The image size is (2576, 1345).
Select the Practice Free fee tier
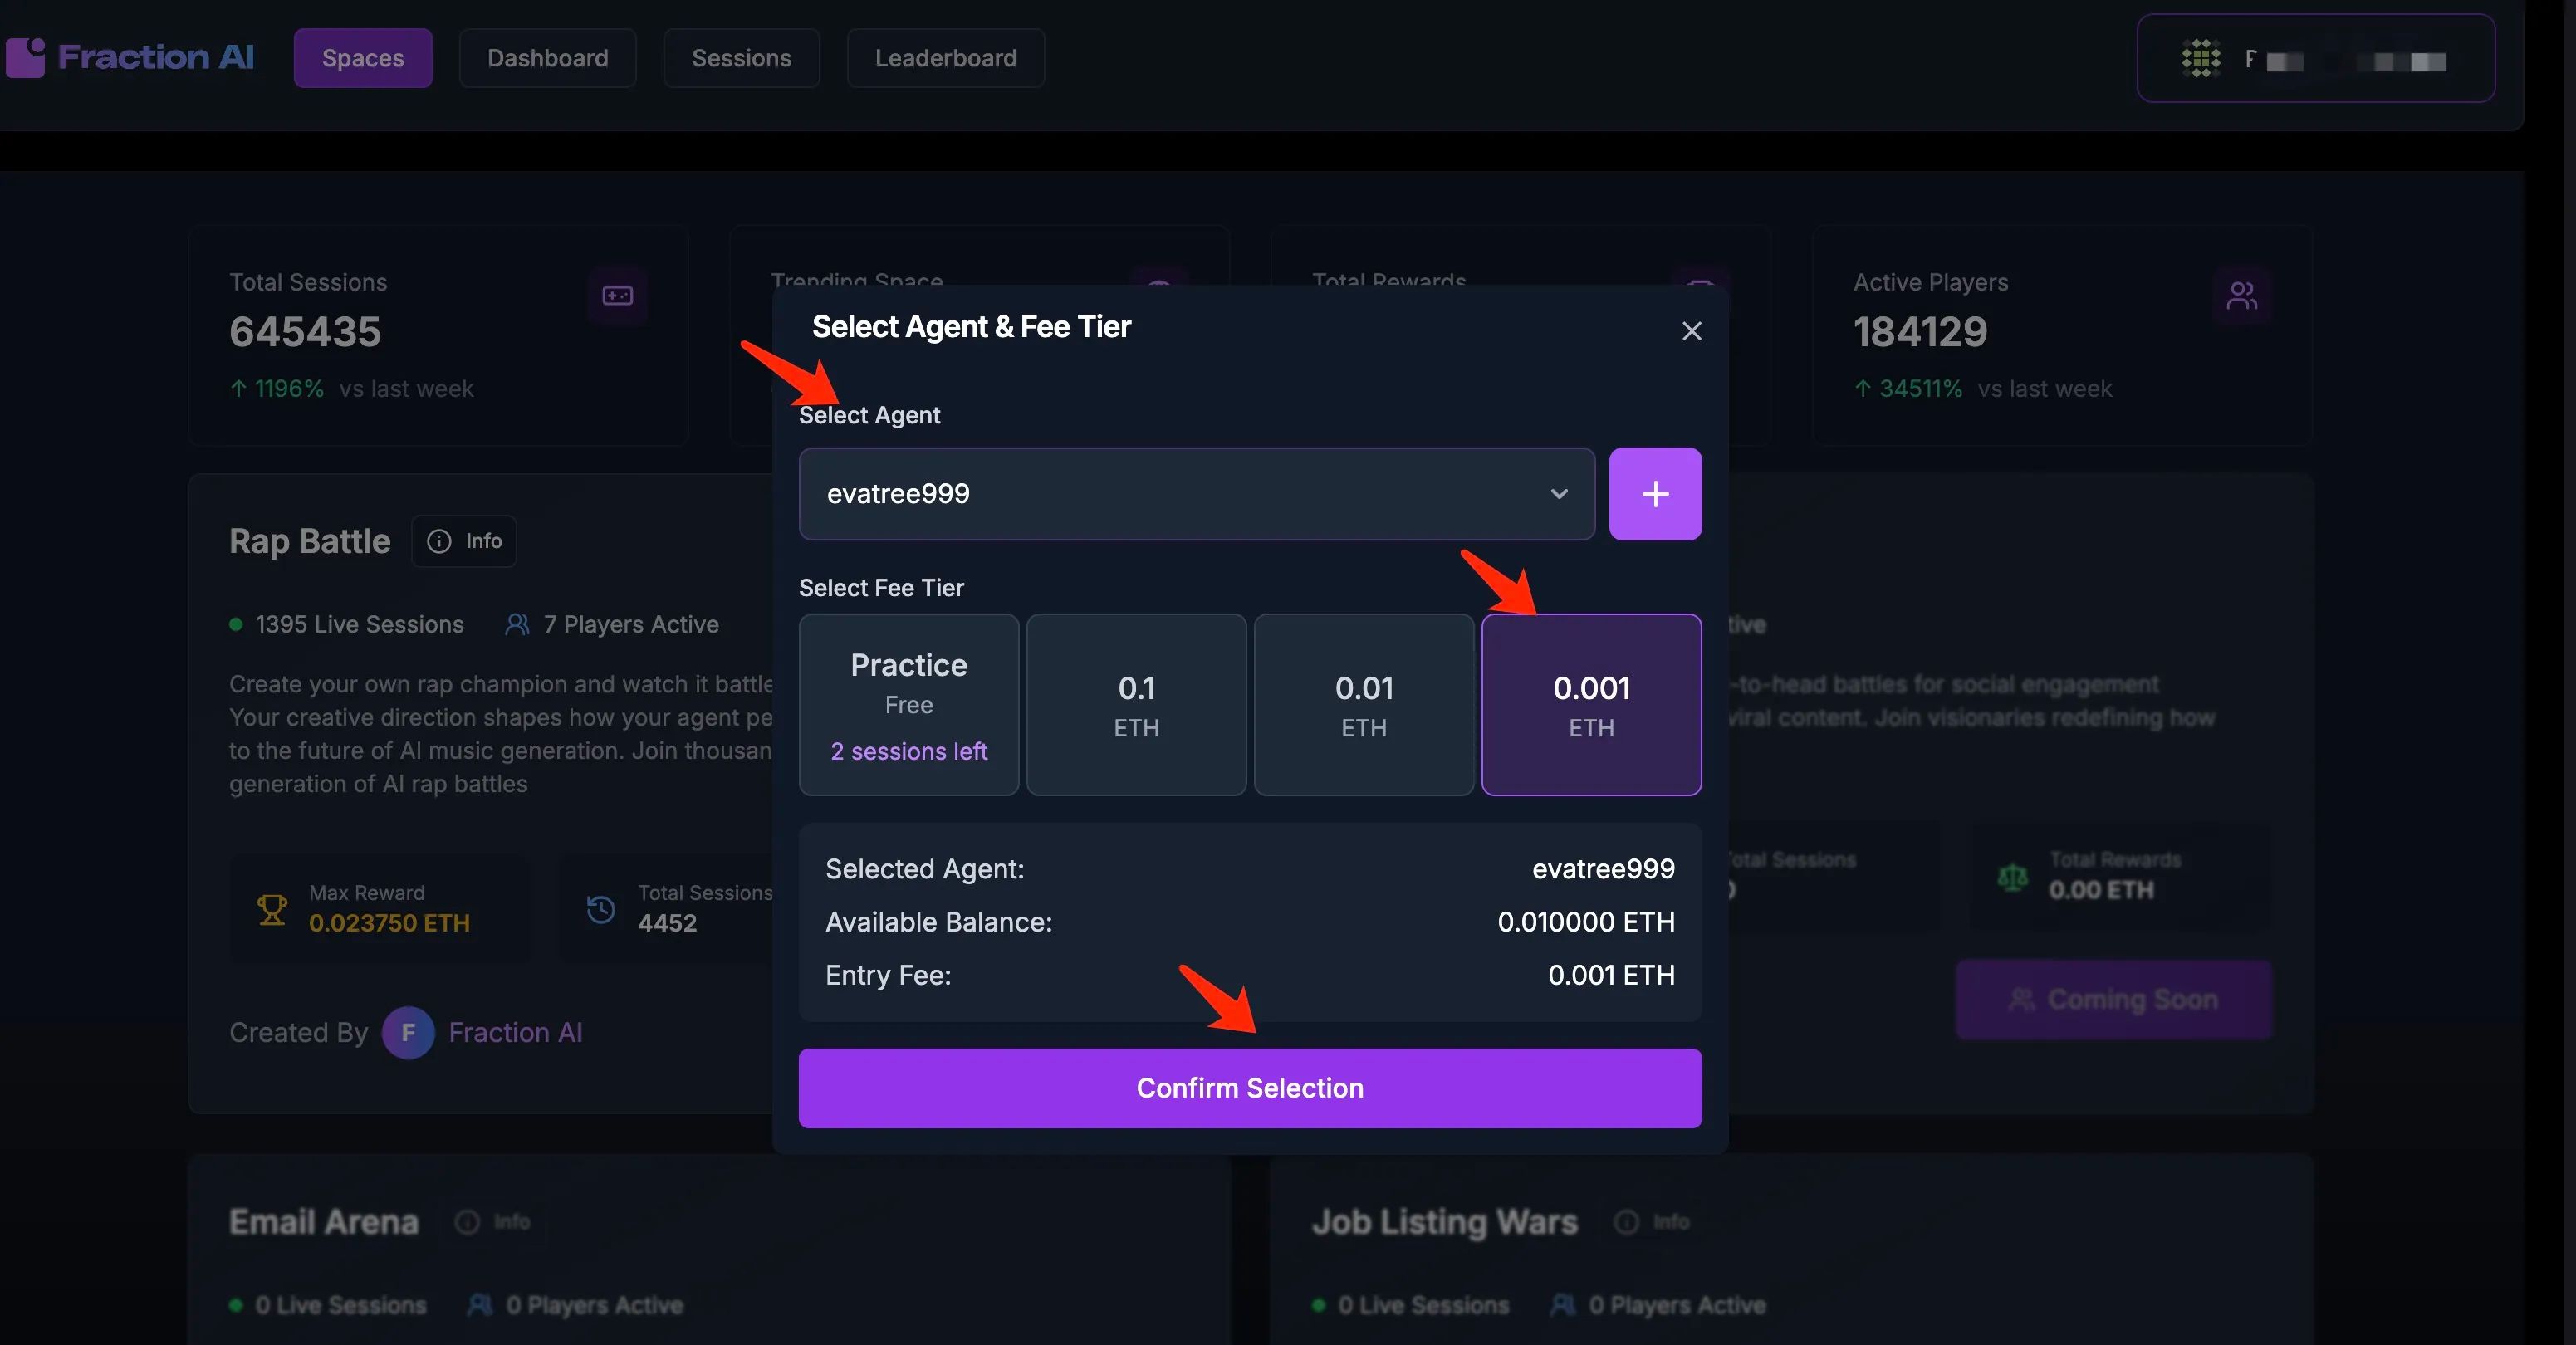click(908, 705)
